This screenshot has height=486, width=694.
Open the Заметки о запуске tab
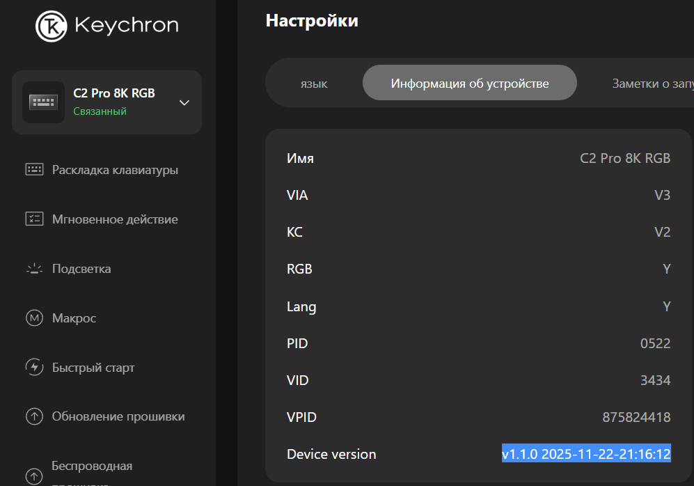pyautogui.click(x=652, y=84)
